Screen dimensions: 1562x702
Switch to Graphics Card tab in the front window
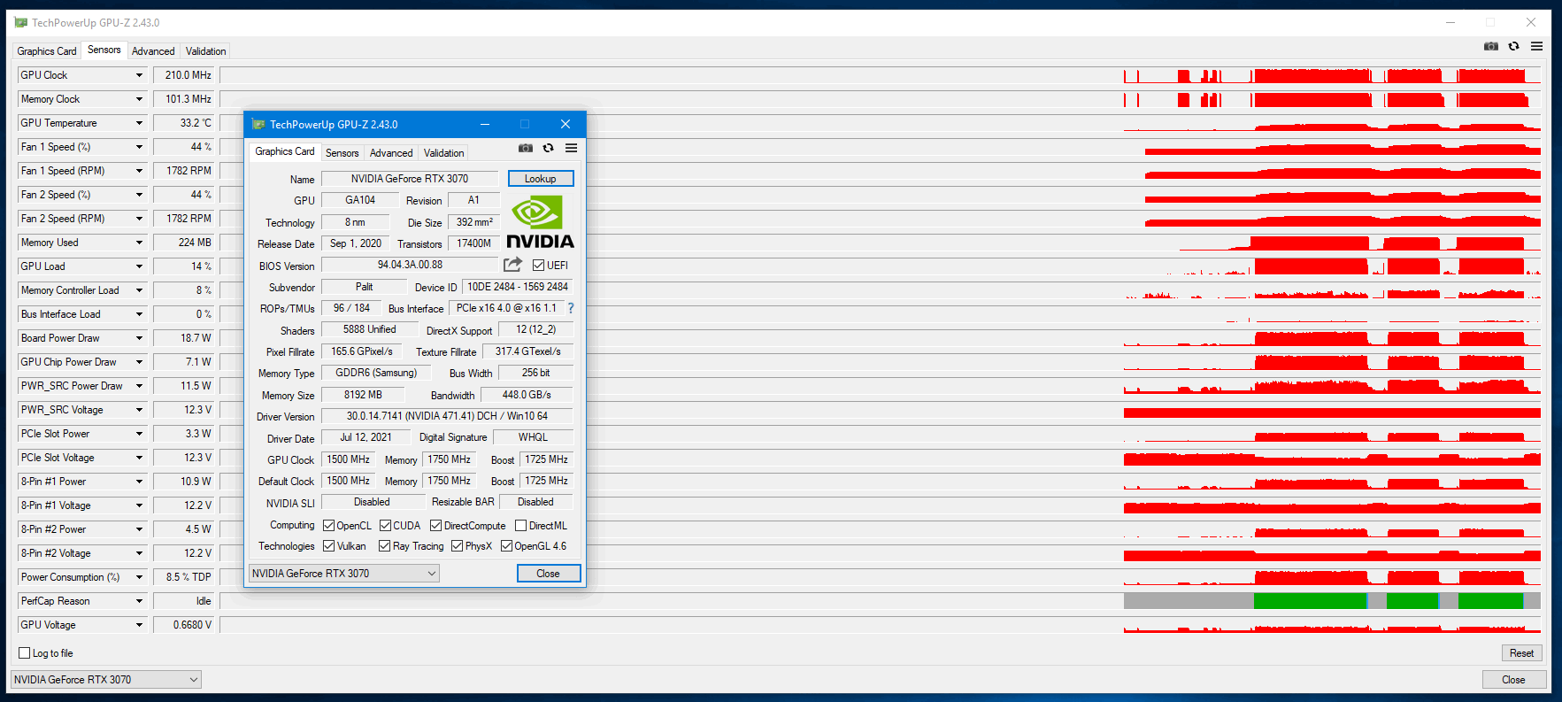[285, 151]
